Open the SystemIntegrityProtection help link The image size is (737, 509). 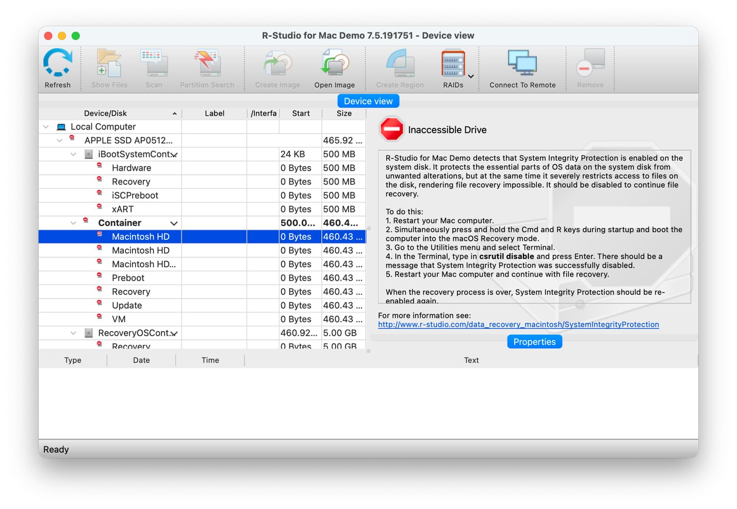click(x=518, y=324)
